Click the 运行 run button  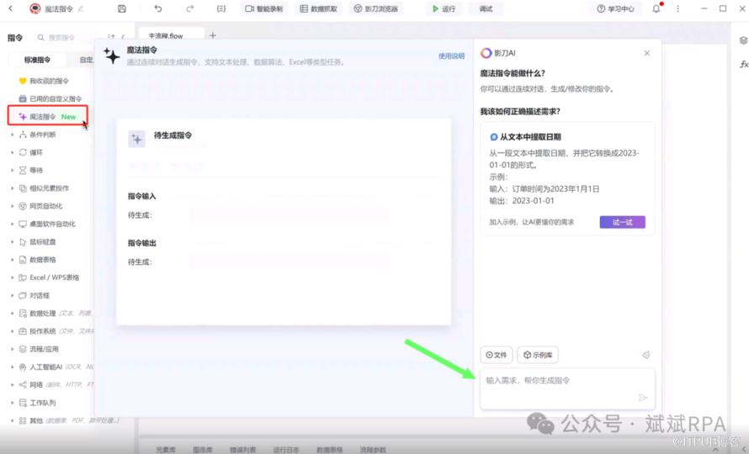[444, 8]
